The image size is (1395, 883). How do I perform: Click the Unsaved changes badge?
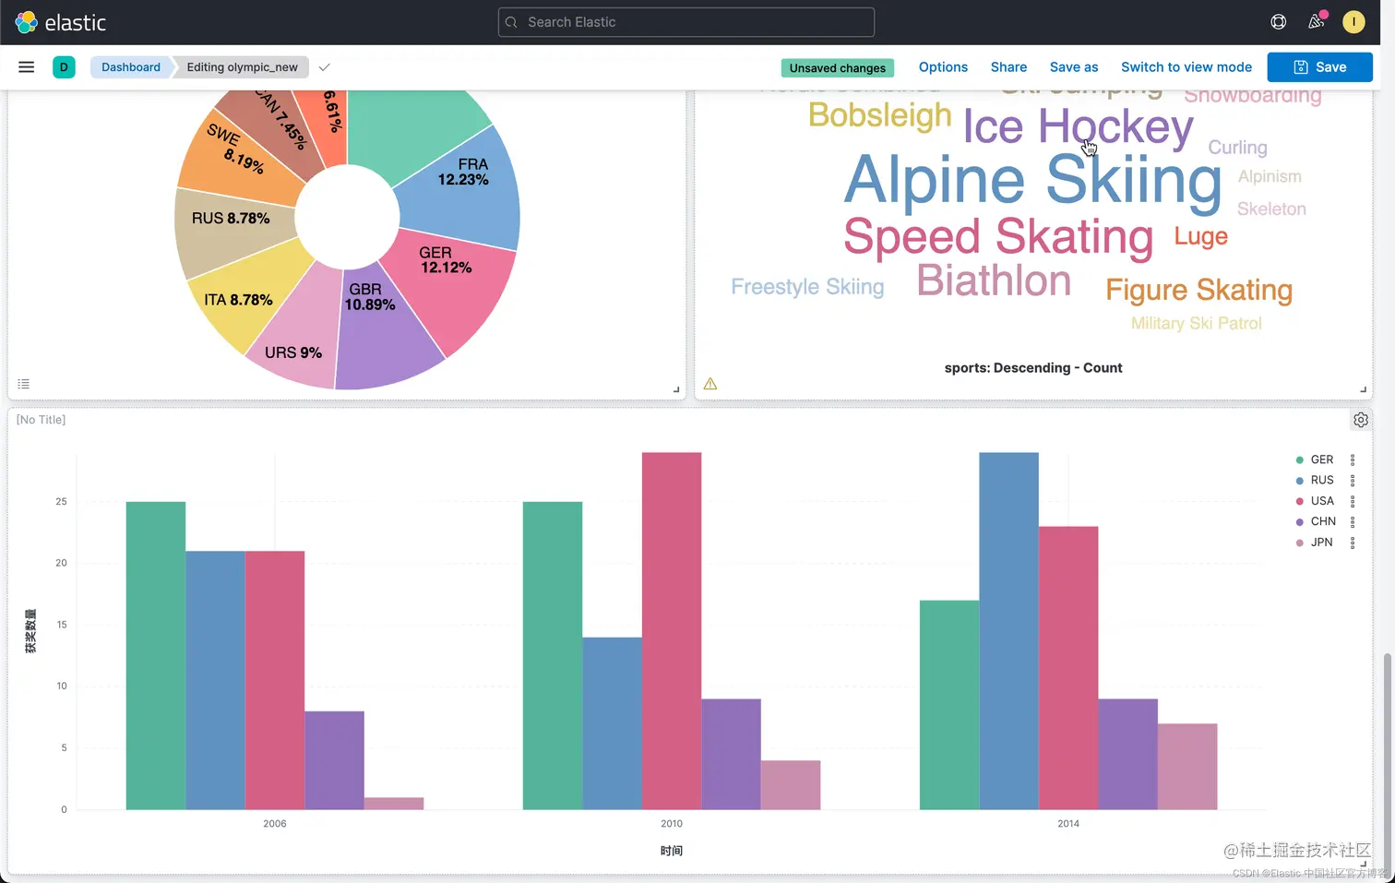838,68
